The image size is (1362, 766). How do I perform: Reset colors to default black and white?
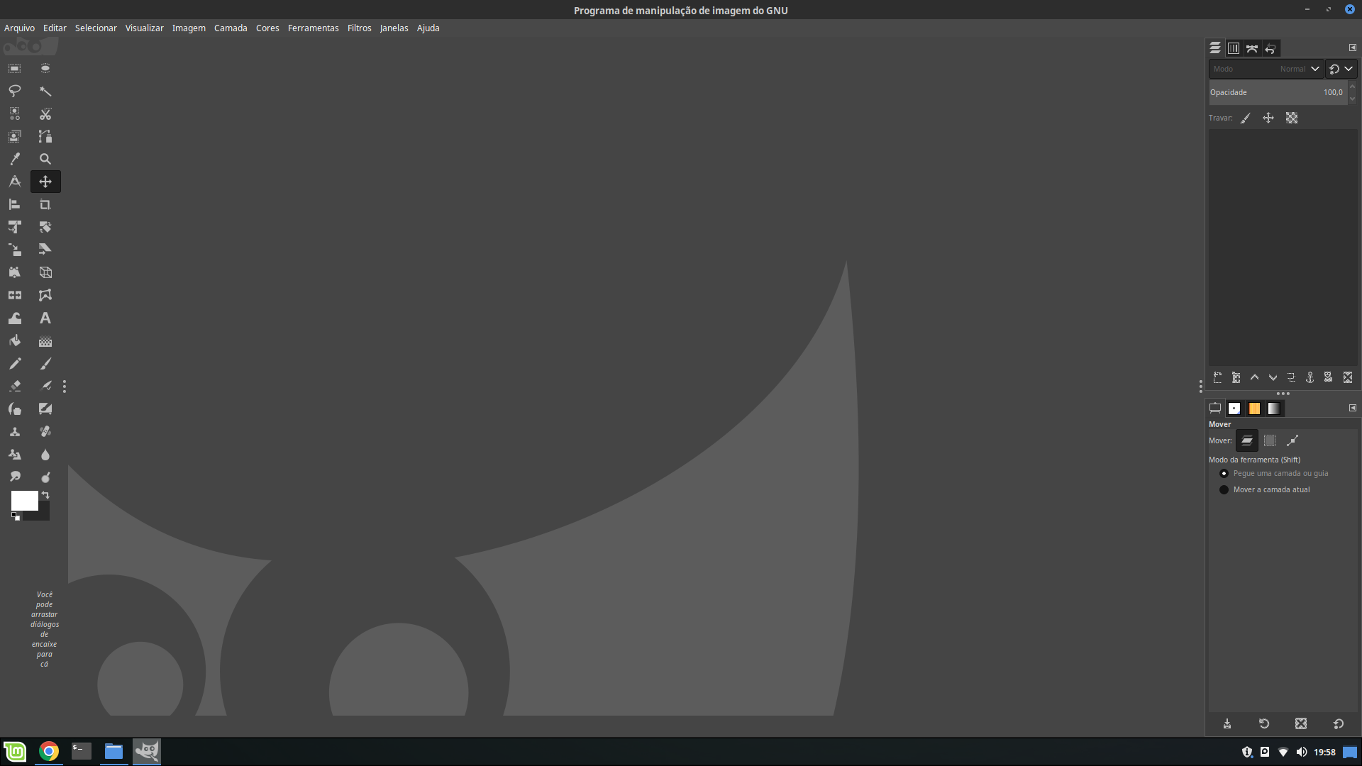(x=16, y=516)
